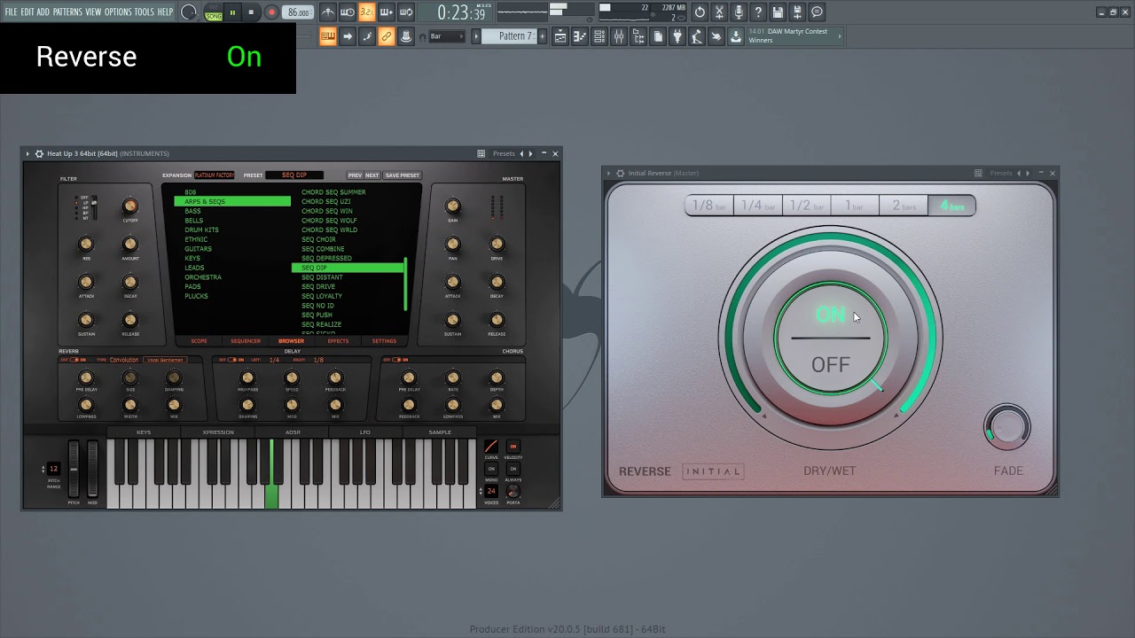Open Initial Reverse Presets menu

pyautogui.click(x=1001, y=173)
